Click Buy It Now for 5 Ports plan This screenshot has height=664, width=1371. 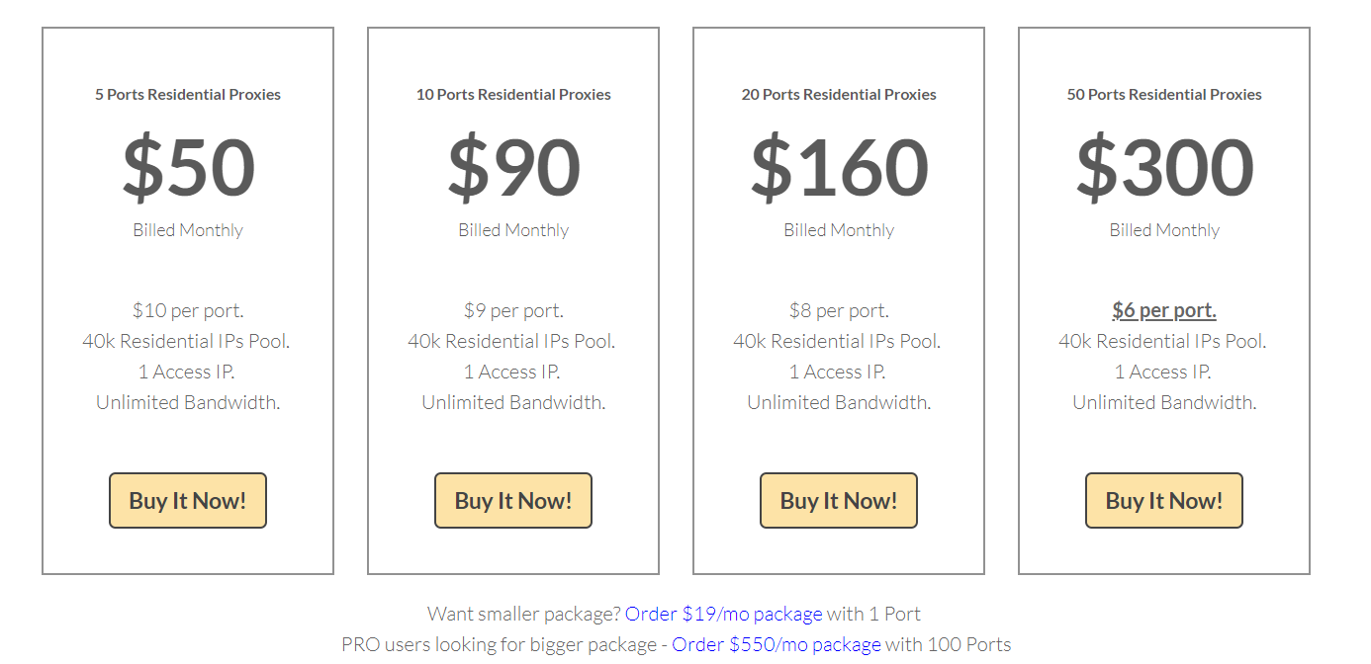click(x=187, y=500)
